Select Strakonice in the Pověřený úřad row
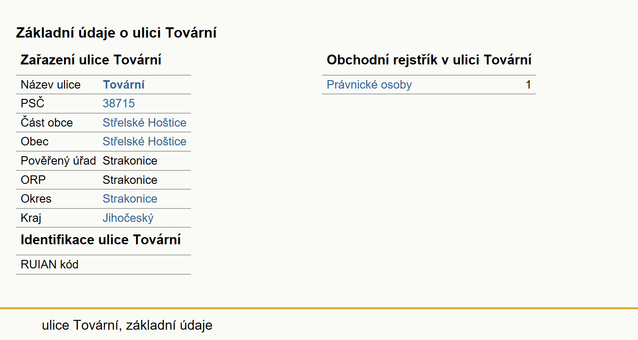 [x=130, y=161]
